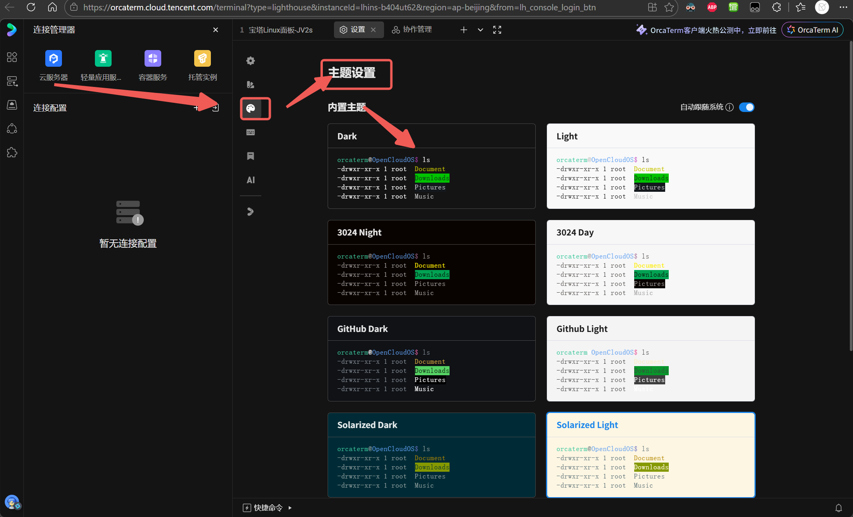Expand the 快捷命令 arrow

coord(290,507)
